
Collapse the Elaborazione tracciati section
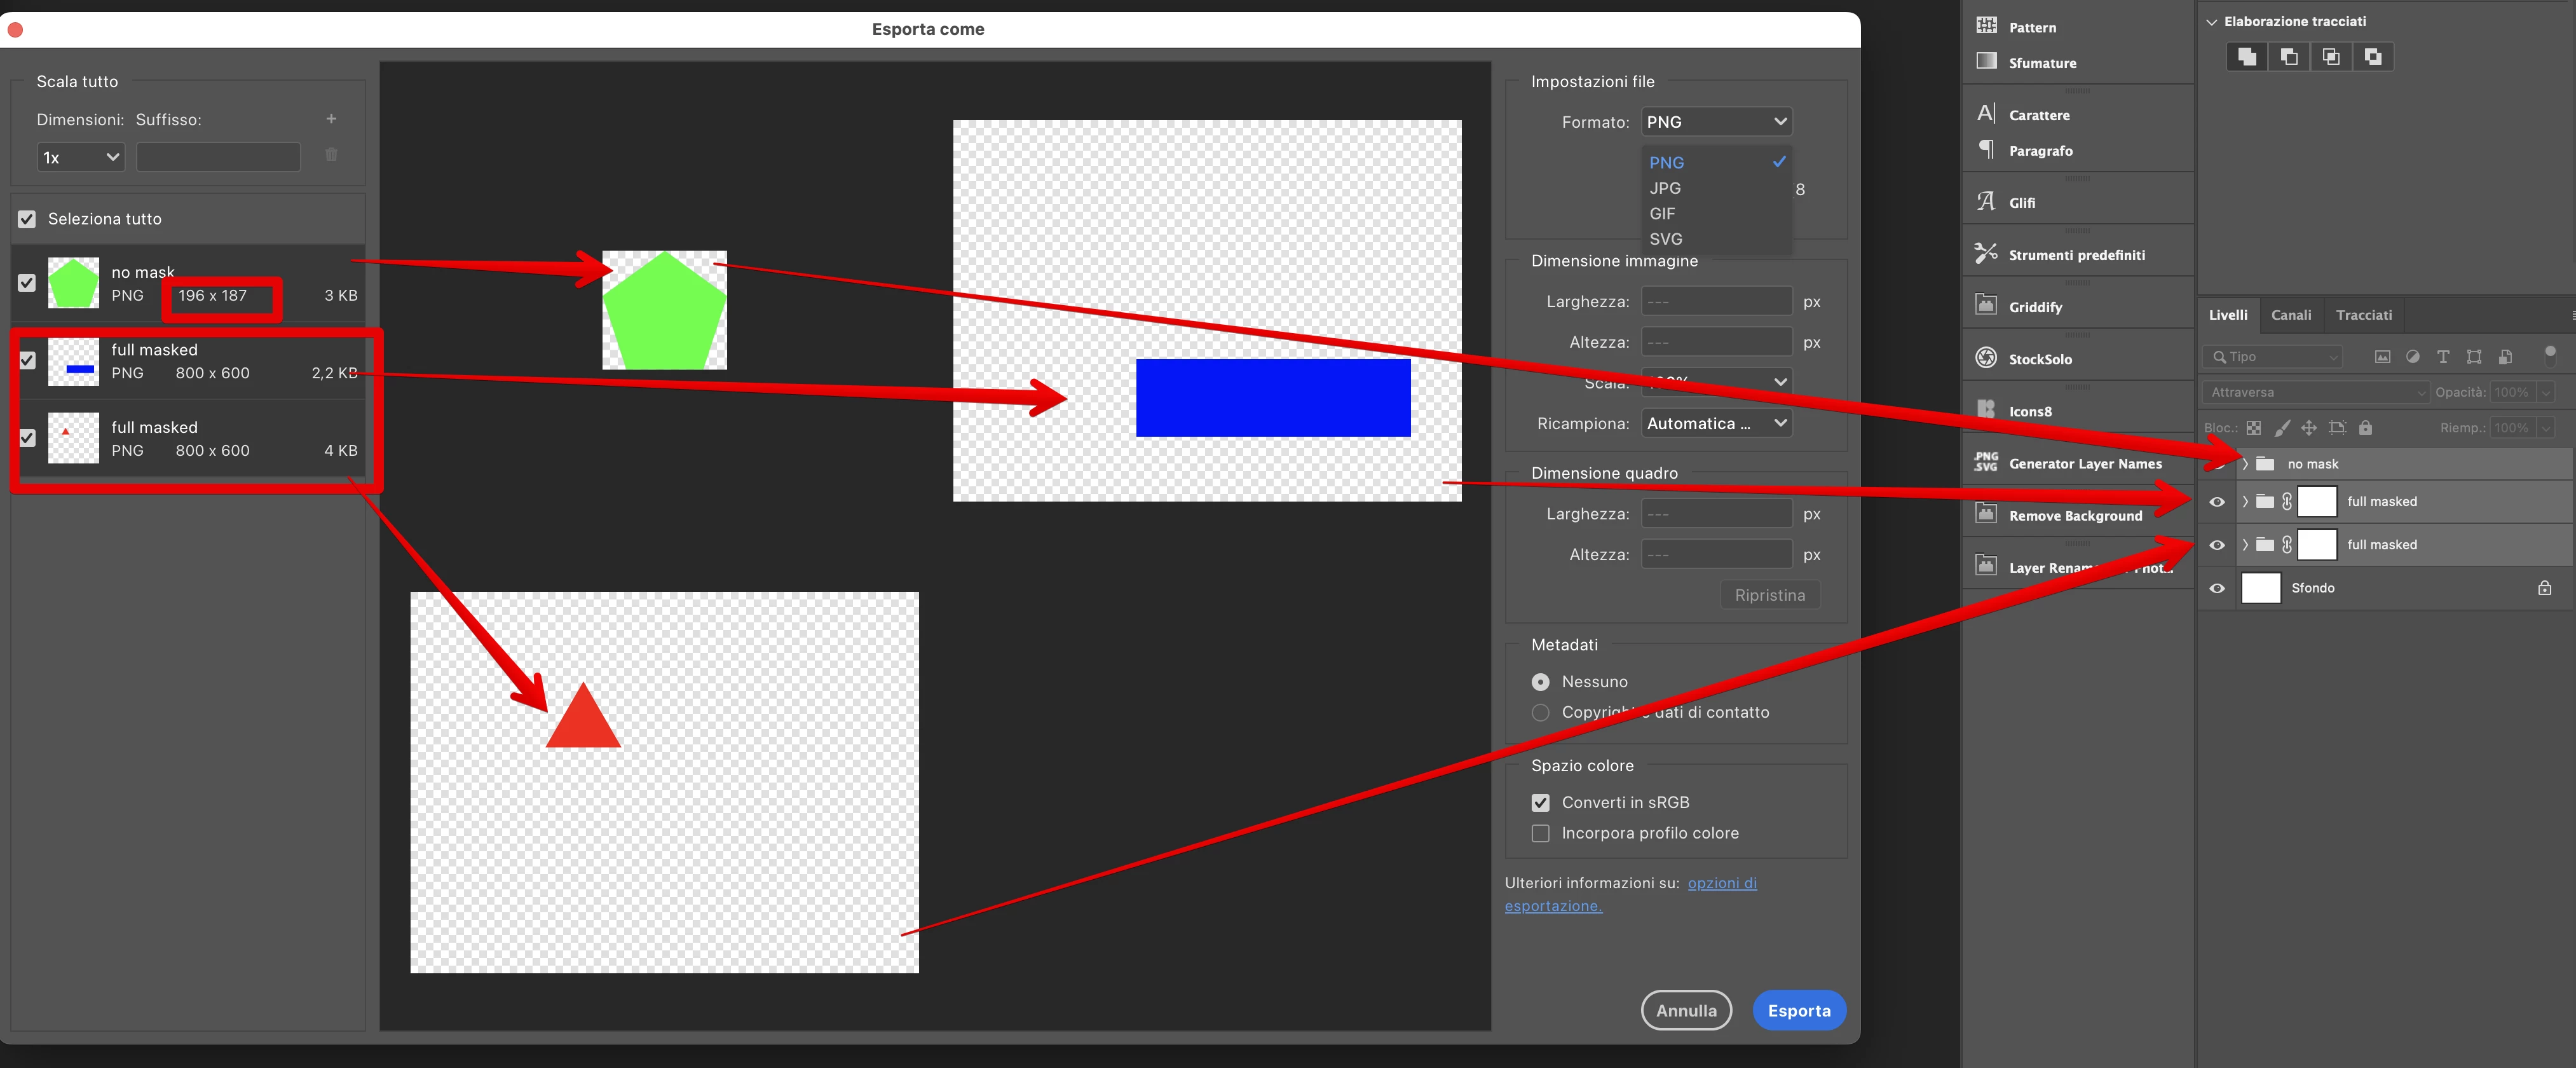2212,21
